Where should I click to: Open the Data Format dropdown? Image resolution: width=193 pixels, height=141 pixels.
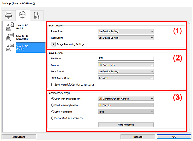(126, 71)
